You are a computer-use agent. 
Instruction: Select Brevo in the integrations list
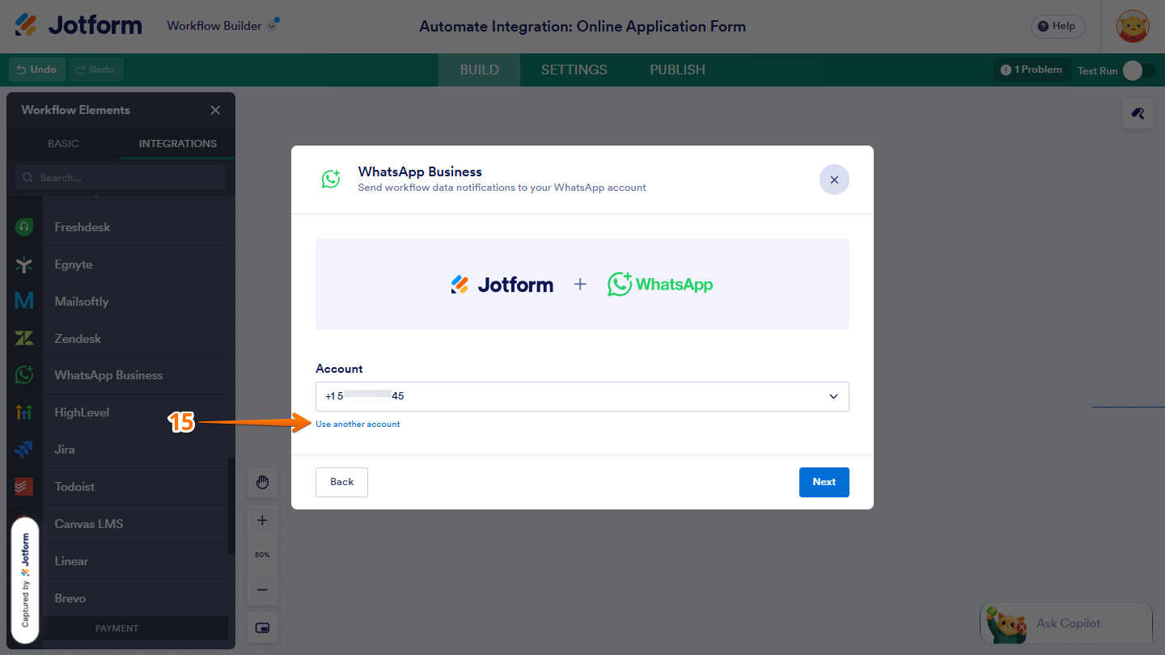[x=70, y=598]
